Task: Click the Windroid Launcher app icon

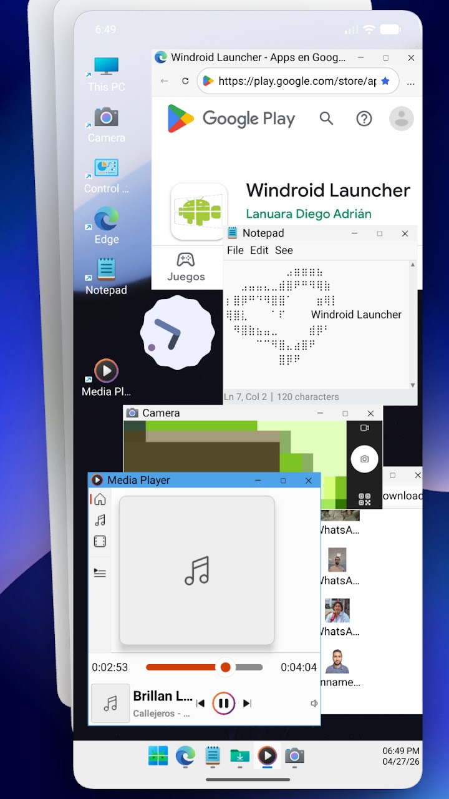Action: point(199,211)
